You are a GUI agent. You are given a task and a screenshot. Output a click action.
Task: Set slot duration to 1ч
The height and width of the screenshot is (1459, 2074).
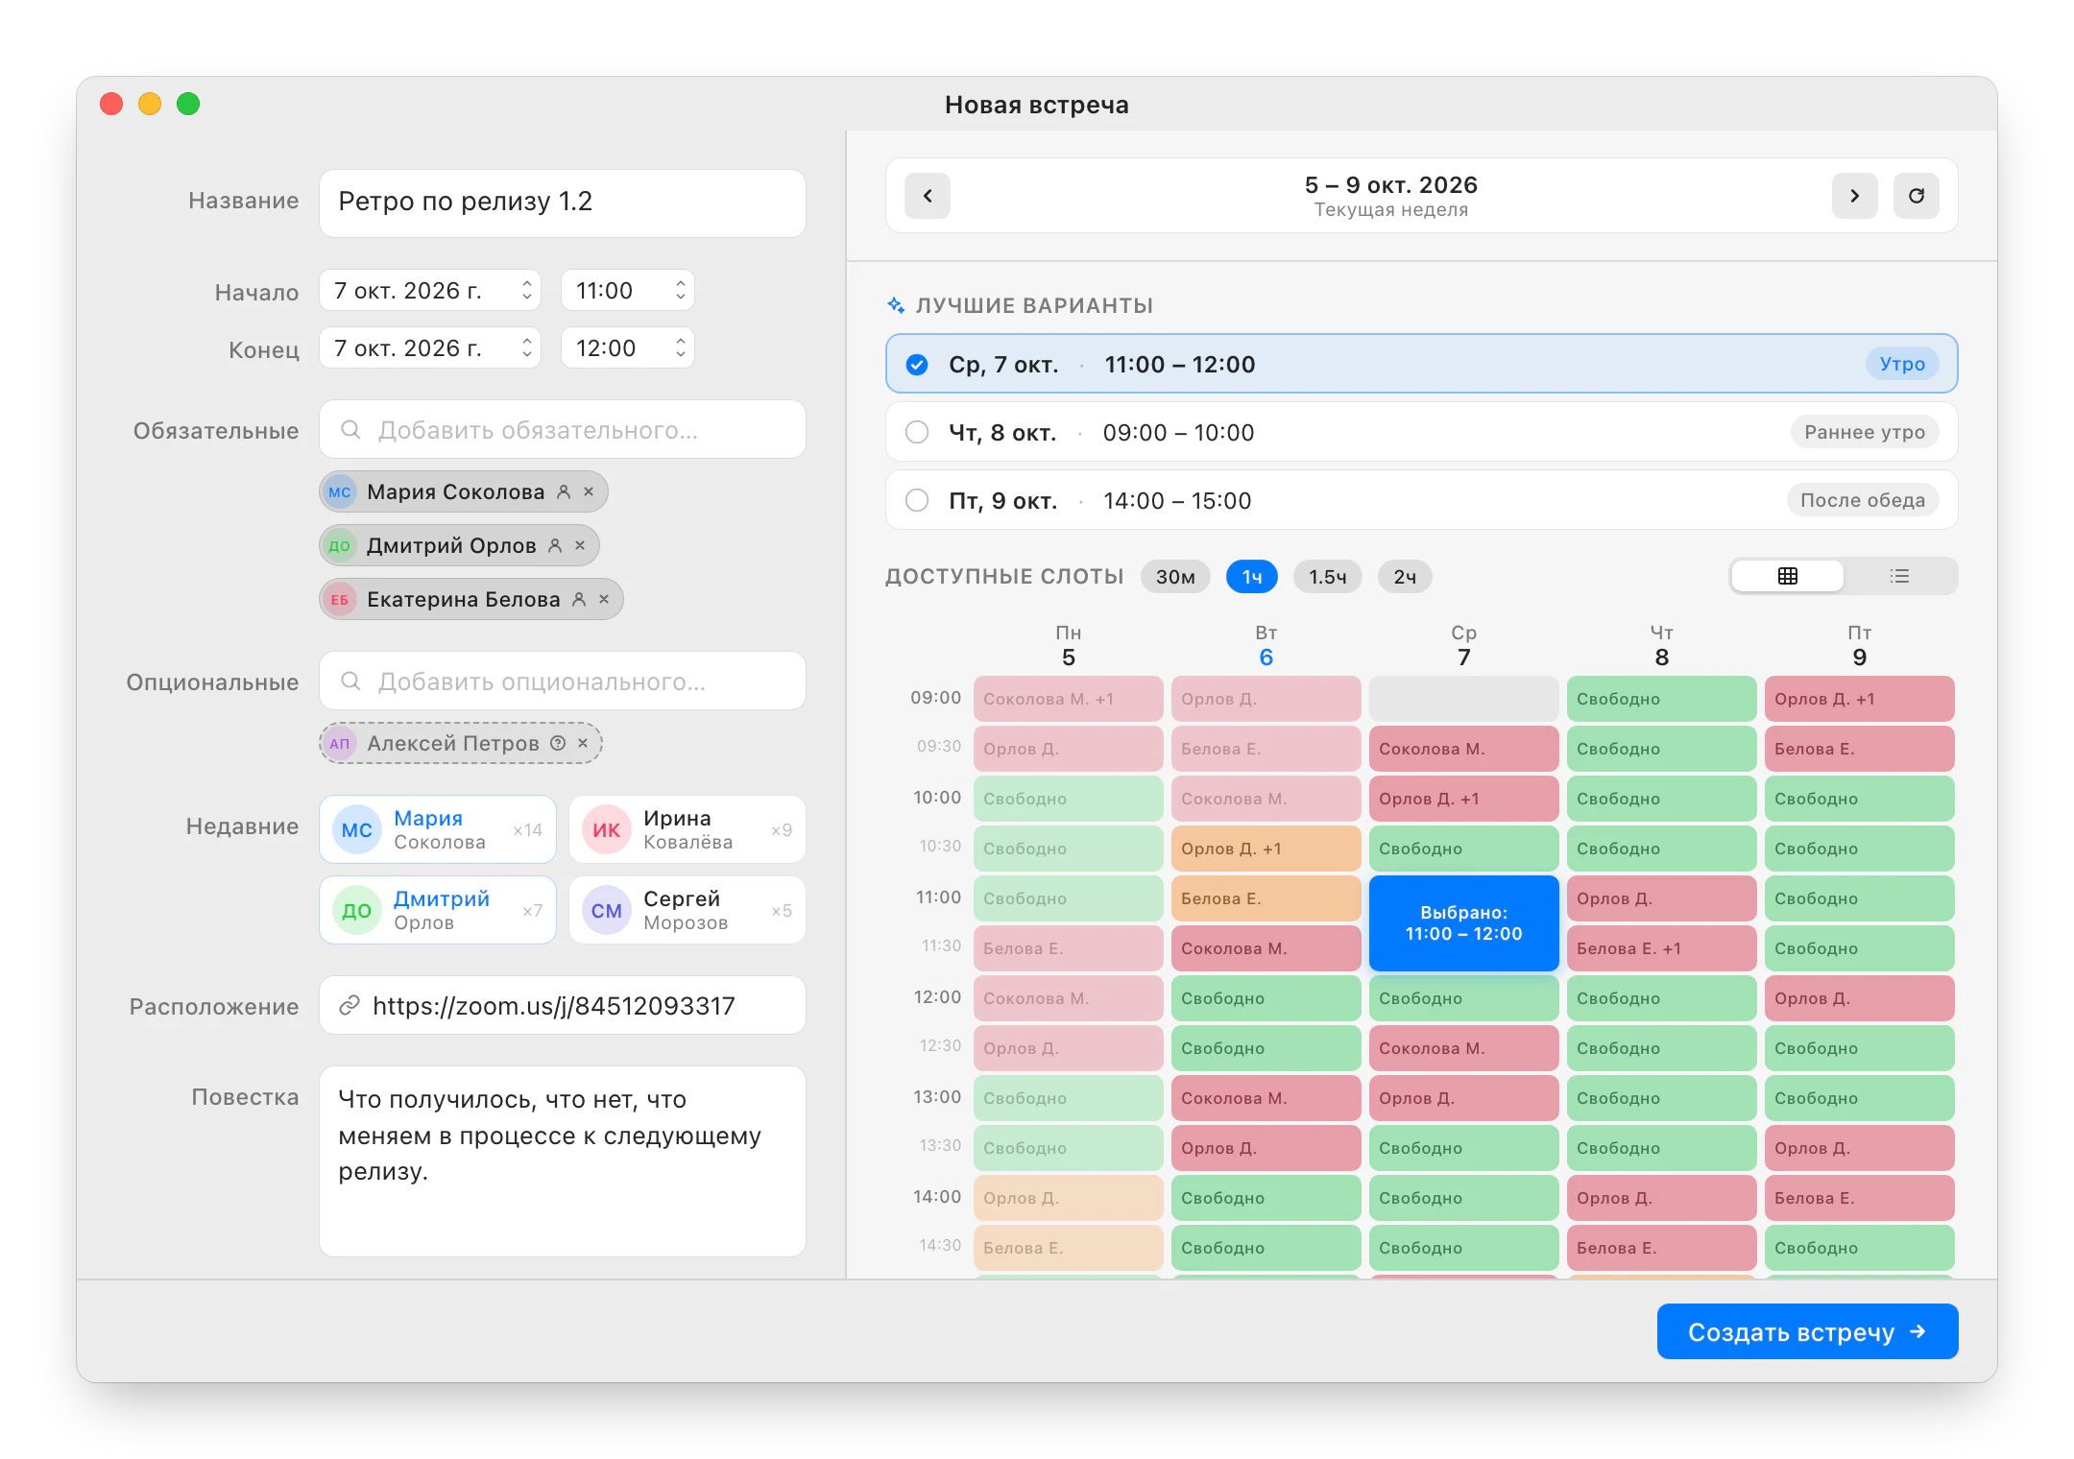(x=1252, y=577)
